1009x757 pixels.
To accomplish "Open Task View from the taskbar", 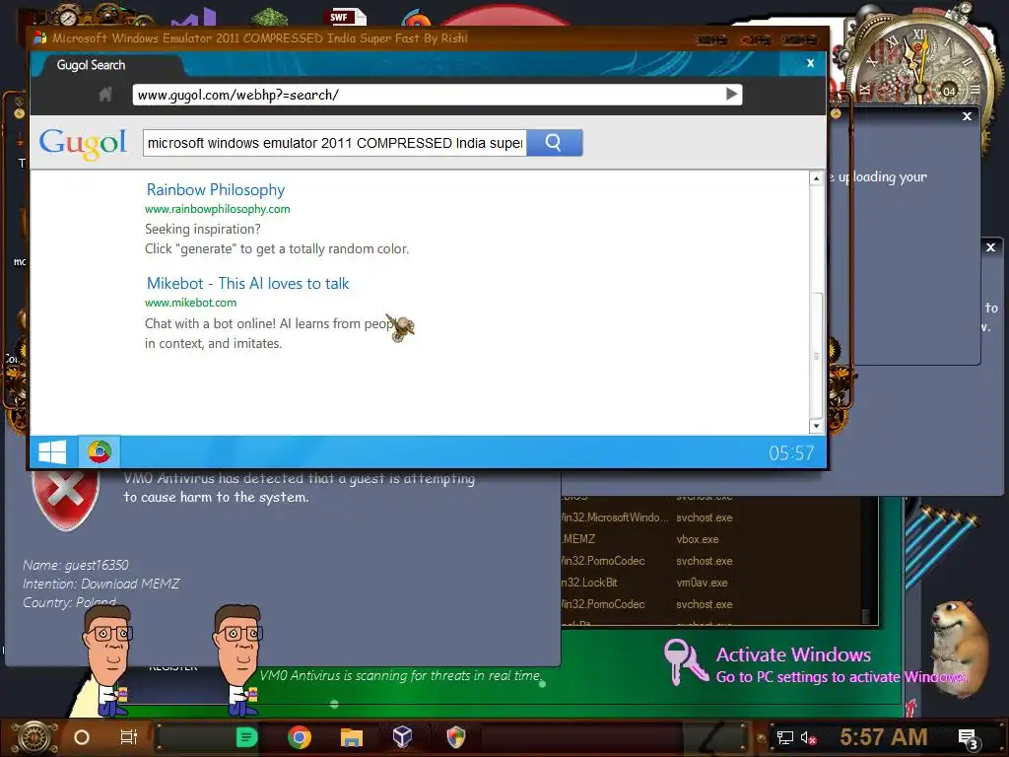I will 129,737.
